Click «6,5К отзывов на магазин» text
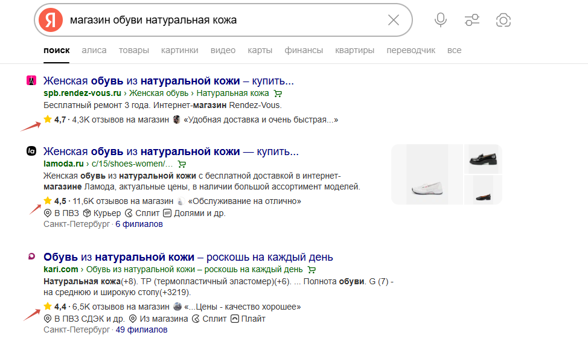The width and height of the screenshot is (588, 347). pos(121,307)
